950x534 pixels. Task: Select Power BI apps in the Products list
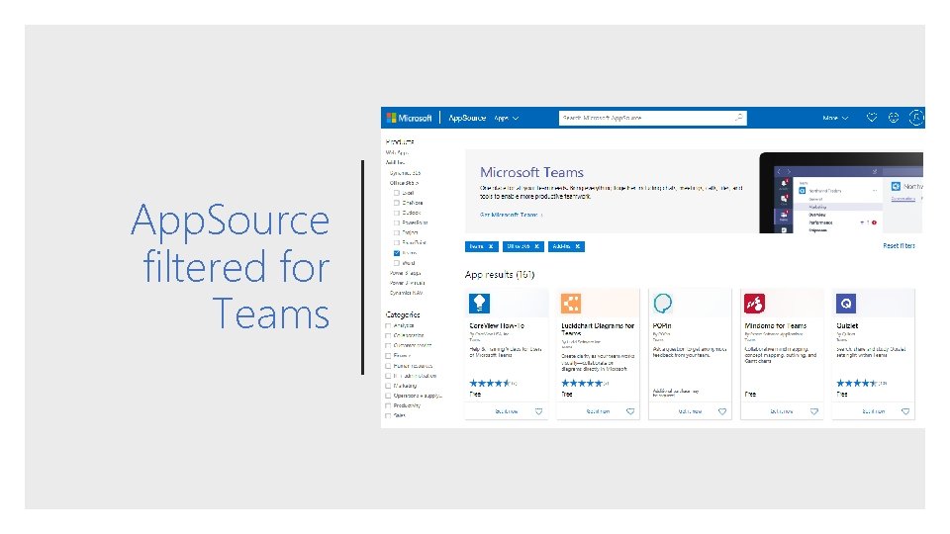pyautogui.click(x=406, y=273)
